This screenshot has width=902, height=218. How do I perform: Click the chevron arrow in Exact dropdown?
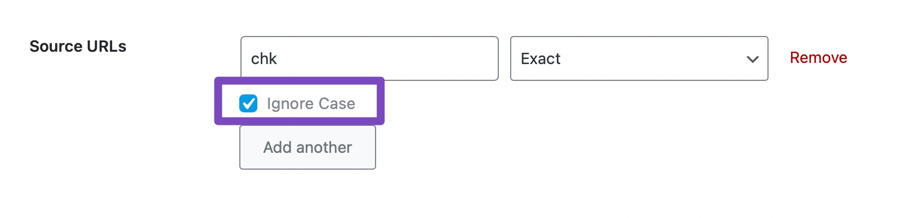click(x=753, y=59)
